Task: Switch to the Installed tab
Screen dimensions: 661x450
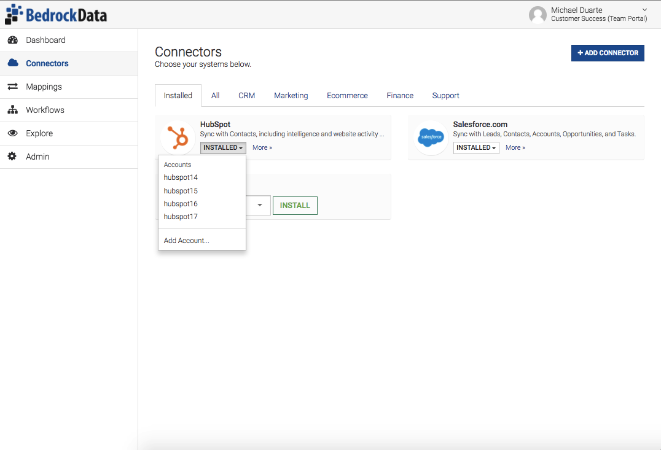Action: point(178,96)
